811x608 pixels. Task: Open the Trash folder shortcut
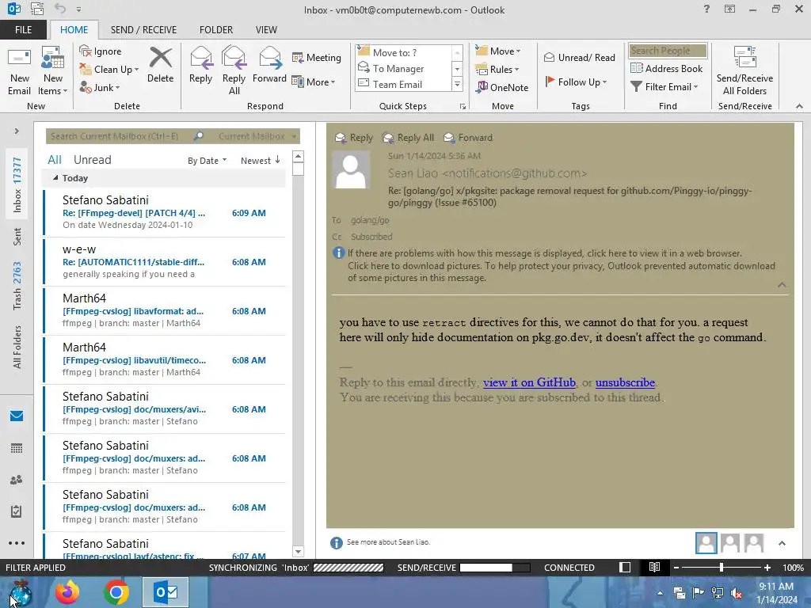click(x=17, y=286)
